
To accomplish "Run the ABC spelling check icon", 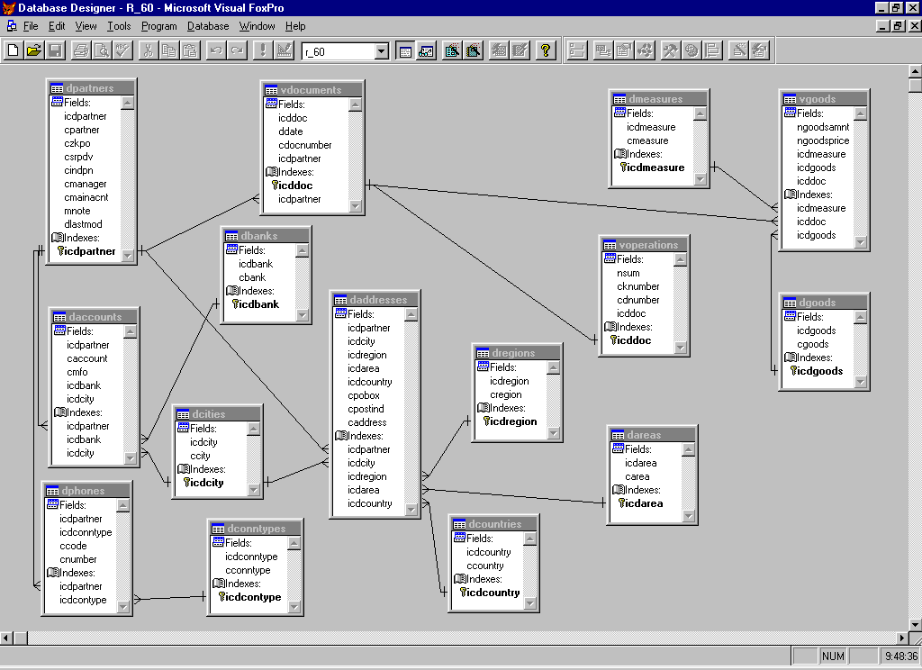I will click(x=122, y=50).
